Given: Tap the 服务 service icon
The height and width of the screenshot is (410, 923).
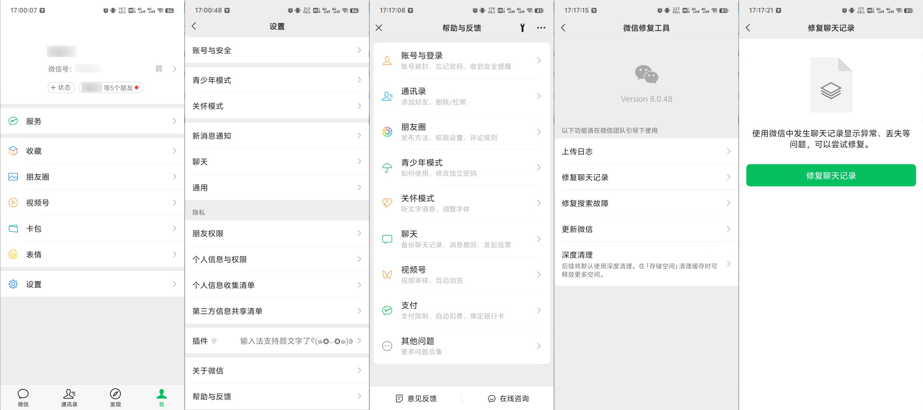Looking at the screenshot, I should tap(13, 121).
